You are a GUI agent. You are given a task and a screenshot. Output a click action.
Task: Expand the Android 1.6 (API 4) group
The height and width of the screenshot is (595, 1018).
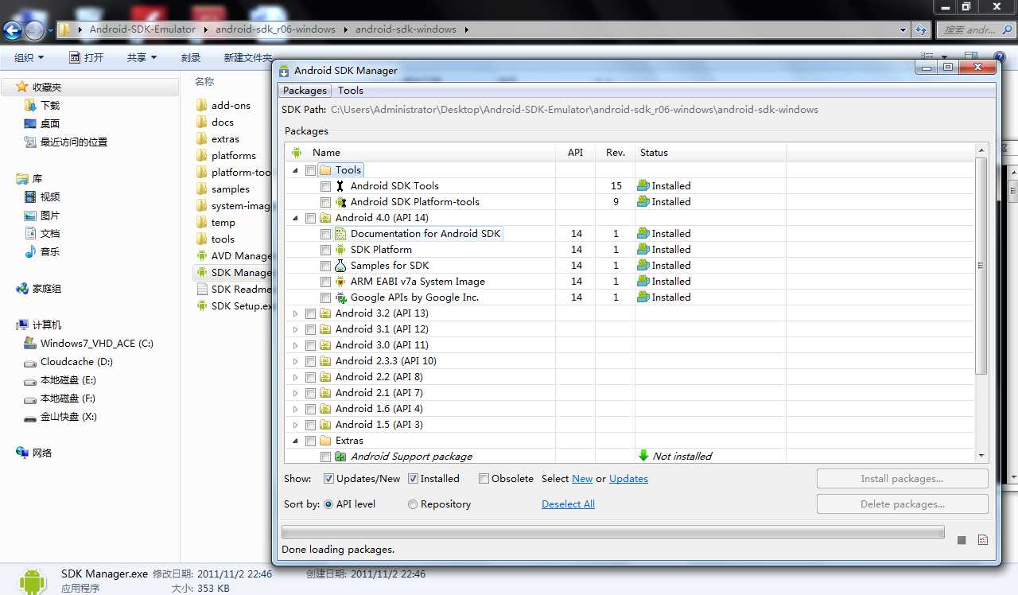(296, 409)
